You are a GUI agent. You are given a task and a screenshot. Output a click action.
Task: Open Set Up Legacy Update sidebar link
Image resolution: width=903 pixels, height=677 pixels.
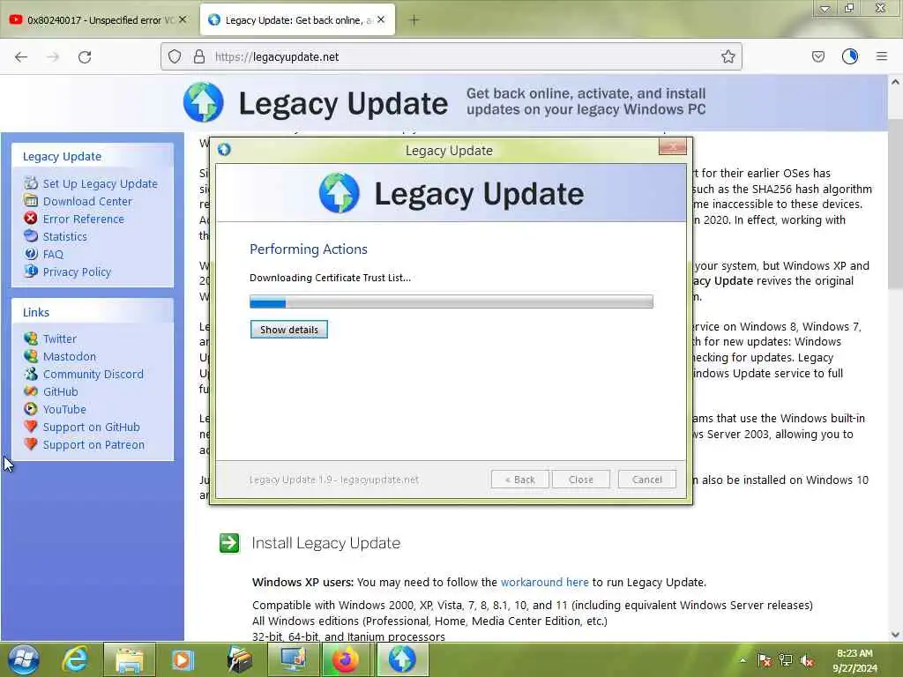(x=100, y=183)
